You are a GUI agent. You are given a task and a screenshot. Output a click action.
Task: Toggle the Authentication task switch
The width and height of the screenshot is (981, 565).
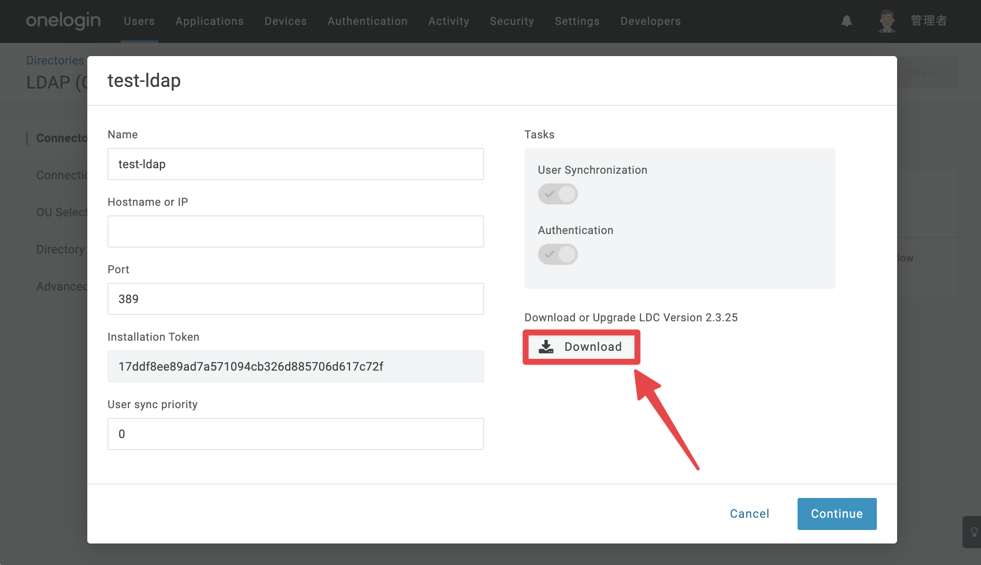click(558, 254)
